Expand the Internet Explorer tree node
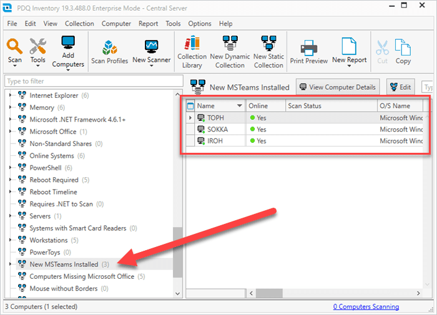This screenshot has width=437, height=315. (10, 95)
